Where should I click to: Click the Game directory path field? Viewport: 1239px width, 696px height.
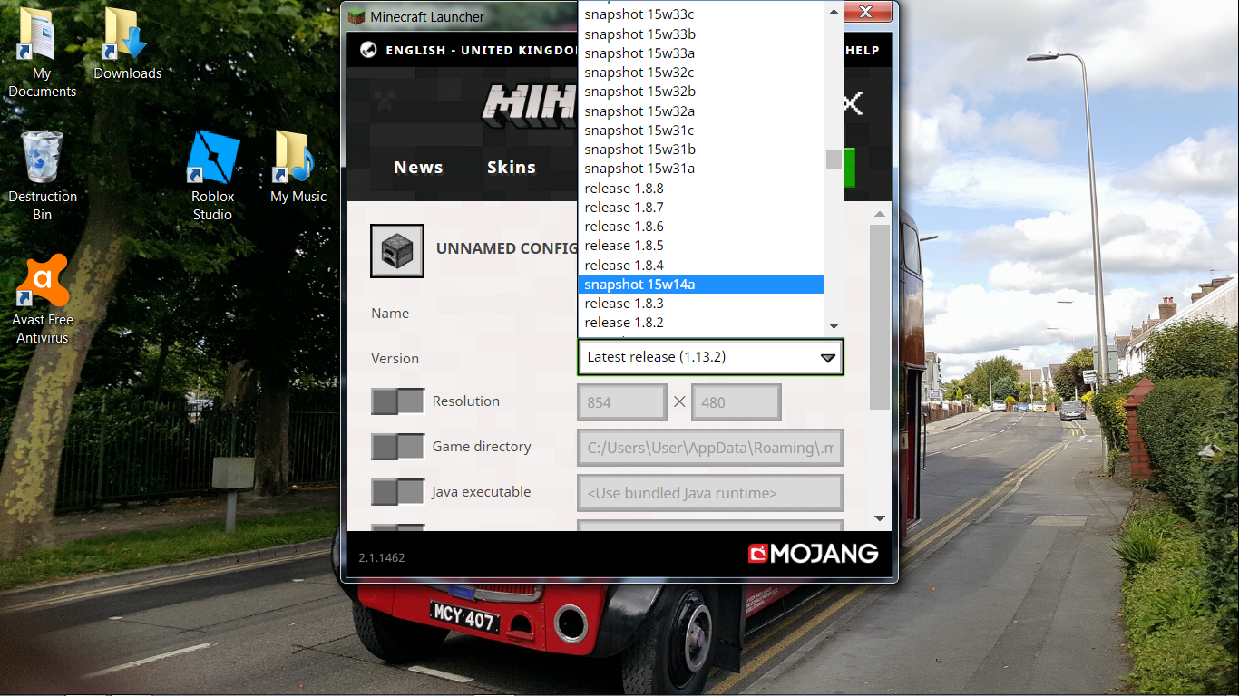[x=711, y=448]
